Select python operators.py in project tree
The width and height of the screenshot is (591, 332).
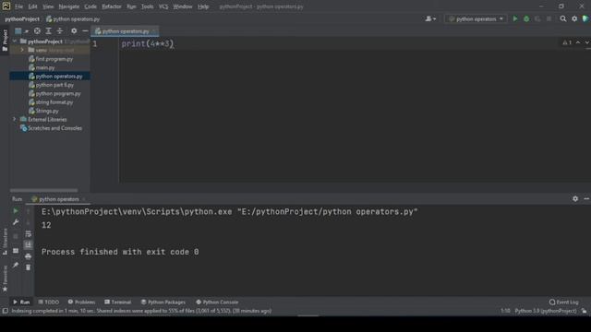tap(55, 76)
